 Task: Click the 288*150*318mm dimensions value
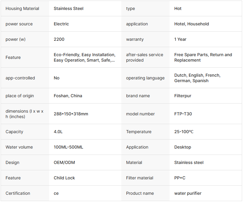click(71, 114)
